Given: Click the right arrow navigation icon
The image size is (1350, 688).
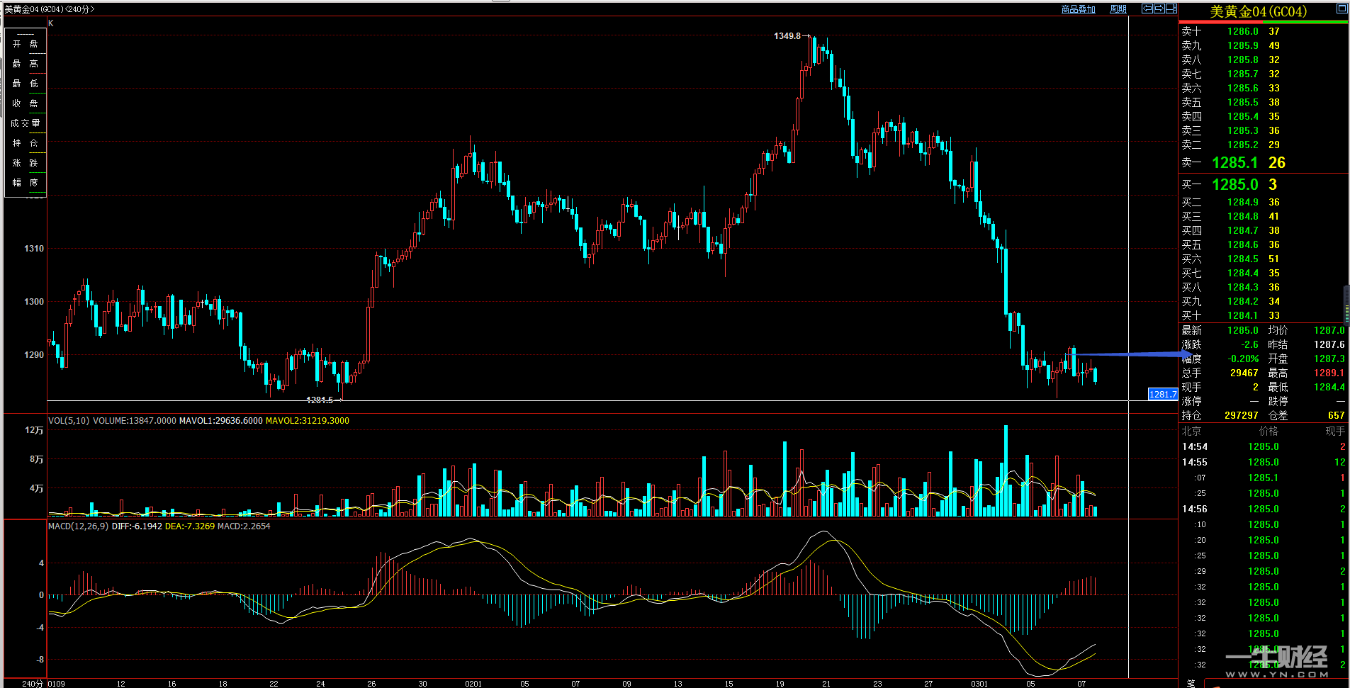Looking at the screenshot, I should (1159, 9).
